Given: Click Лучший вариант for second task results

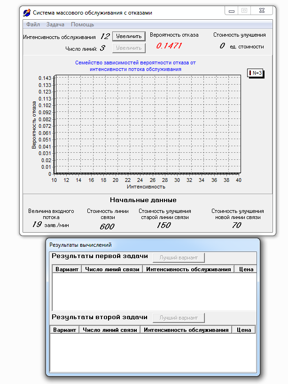Looking at the screenshot, I should click(179, 318).
